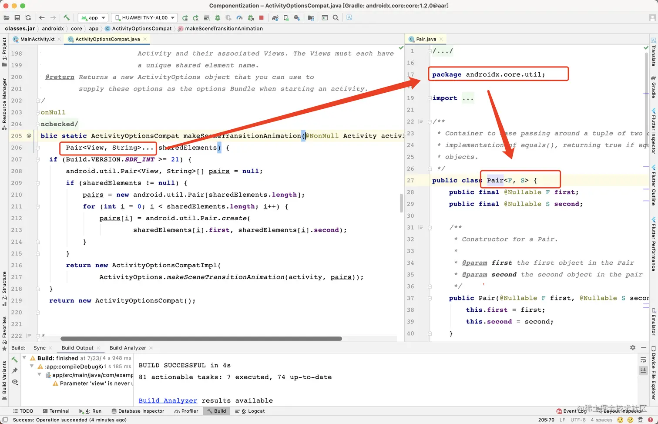Select the Build Output tab
This screenshot has height=424, width=658.
click(77, 348)
